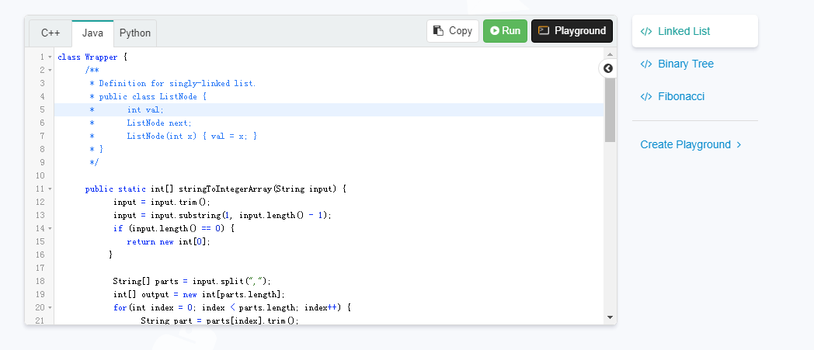This screenshot has height=350, width=814.
Task: Switch to the Python tab
Action: click(135, 33)
